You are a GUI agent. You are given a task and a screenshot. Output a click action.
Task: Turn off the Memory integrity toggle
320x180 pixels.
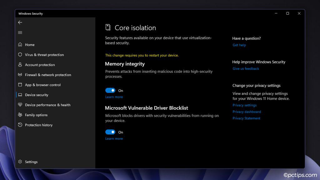pyautogui.click(x=110, y=91)
